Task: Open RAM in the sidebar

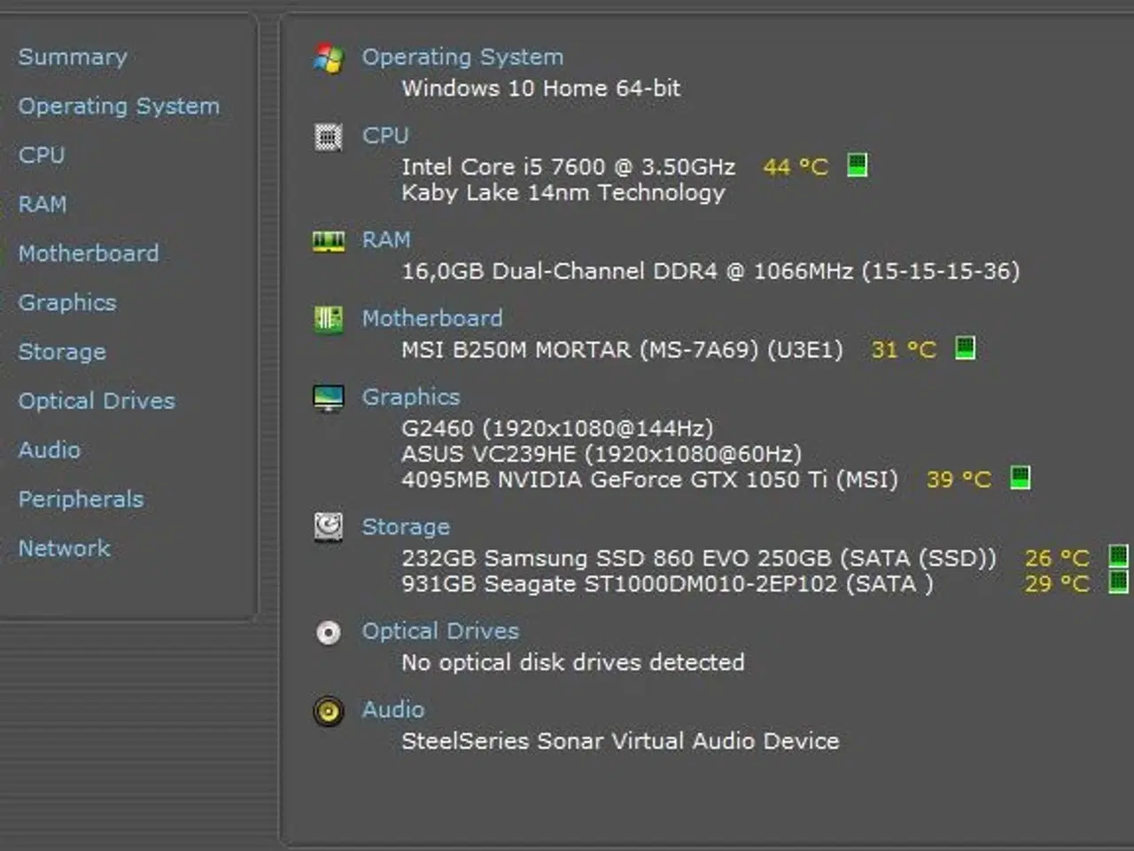Action: coord(43,204)
